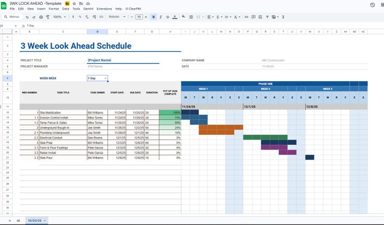The height and width of the screenshot is (225, 384).
Task: Select the Electrical Conduit task cell
Action: [63, 138]
